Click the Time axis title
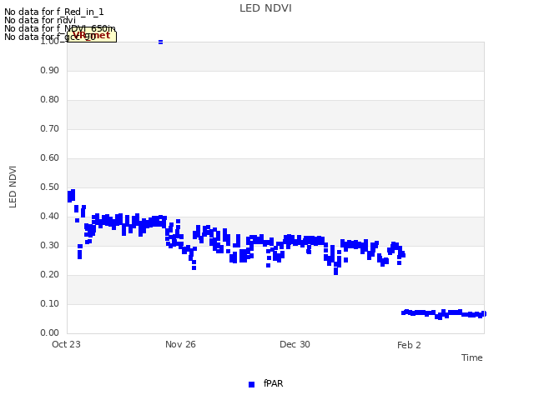This screenshot has width=534, height=400. point(472,357)
